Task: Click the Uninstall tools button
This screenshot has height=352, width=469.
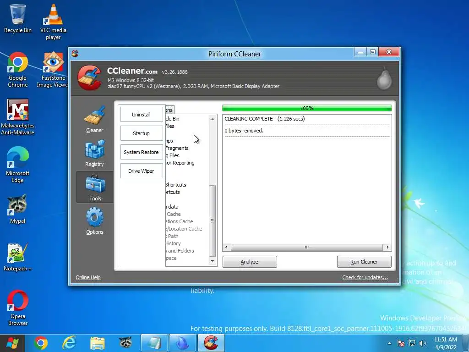Action: point(142,115)
